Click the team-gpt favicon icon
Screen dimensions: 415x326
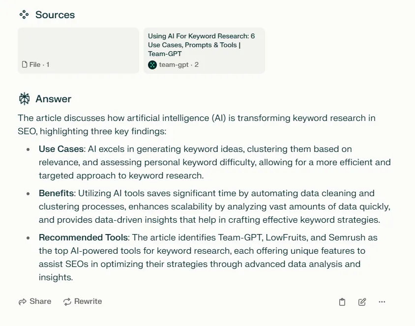[x=152, y=64]
